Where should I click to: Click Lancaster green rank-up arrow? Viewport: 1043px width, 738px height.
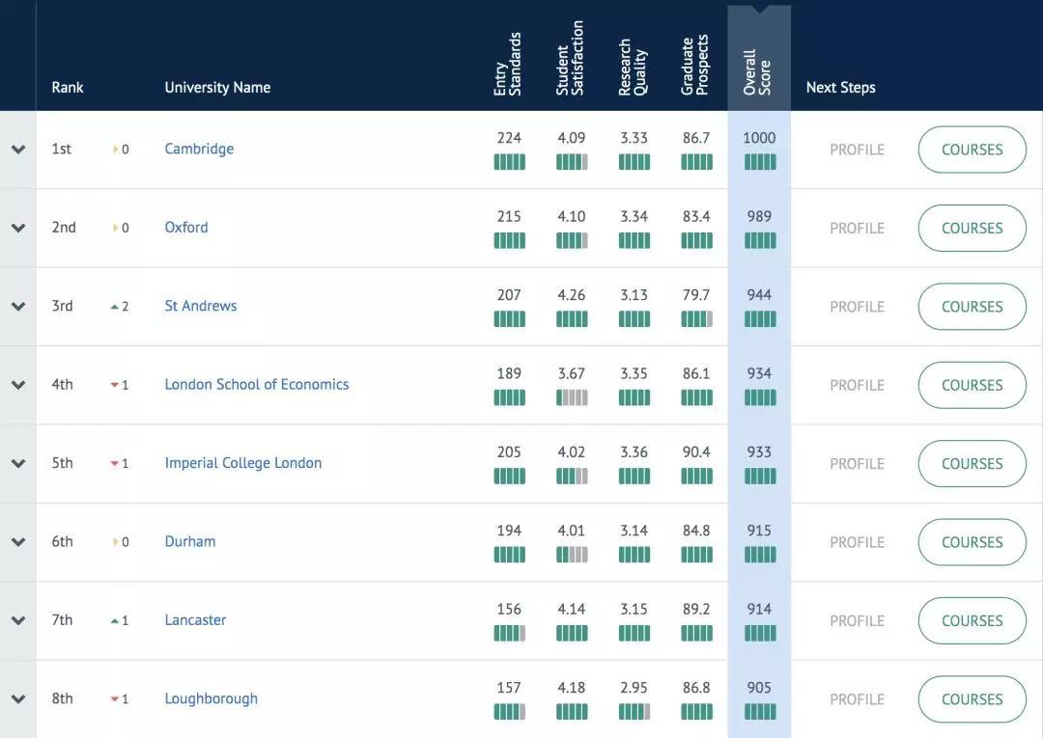(115, 621)
